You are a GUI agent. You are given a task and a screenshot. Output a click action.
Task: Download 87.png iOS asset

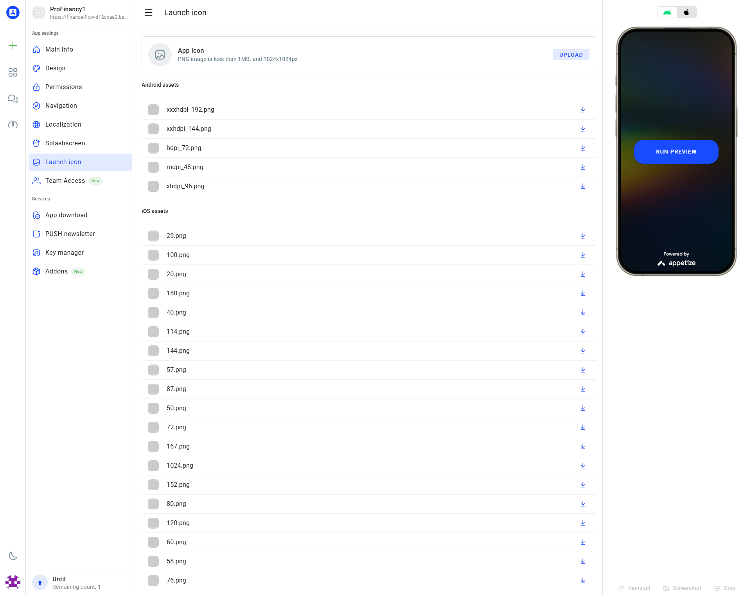583,389
